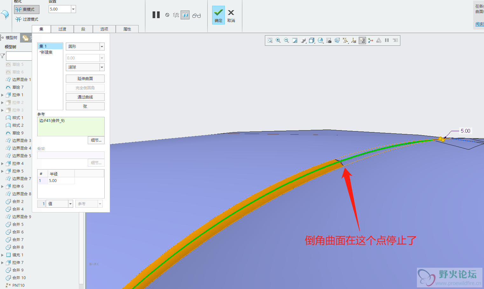
Task: Click the 弦 button
Action: tap(85, 106)
